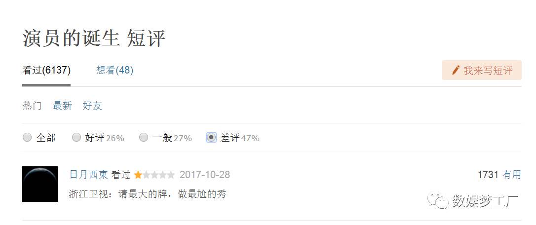Click the 我来写短评 button label
The height and width of the screenshot is (225, 536).
488,71
